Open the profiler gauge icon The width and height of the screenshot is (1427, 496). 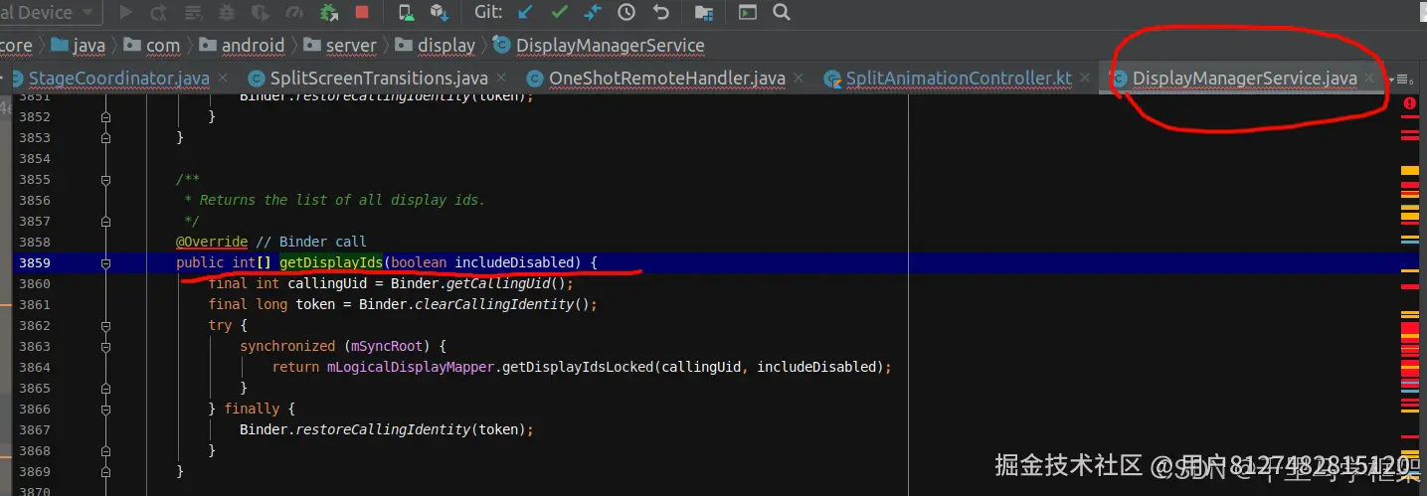tap(293, 12)
